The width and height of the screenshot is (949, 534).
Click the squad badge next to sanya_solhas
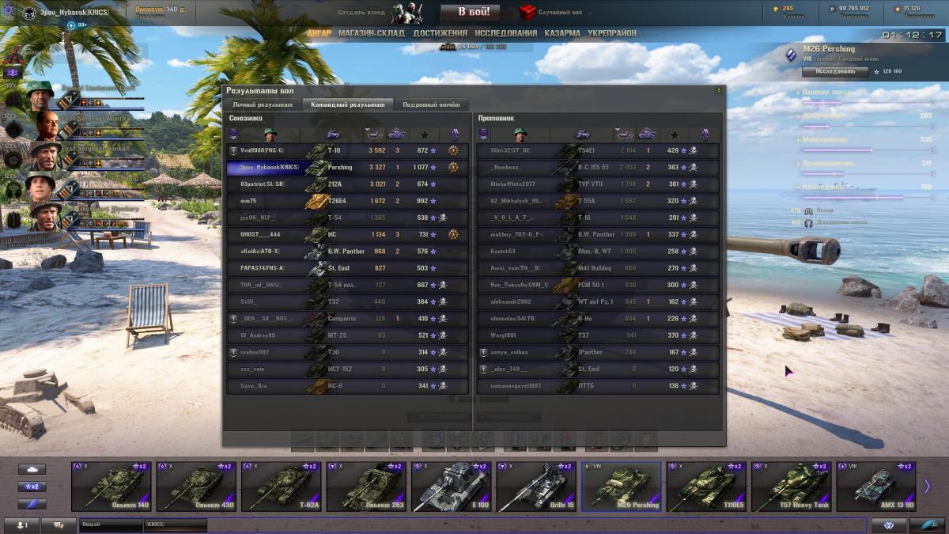483,352
